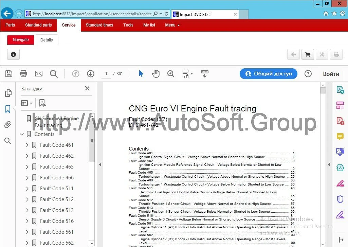Viewport: 348px width, 247px height.
Task: Open the attachments paperclip panel
Action: 8,125
